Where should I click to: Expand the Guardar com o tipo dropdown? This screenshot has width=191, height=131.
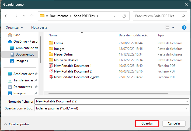tap(186, 108)
